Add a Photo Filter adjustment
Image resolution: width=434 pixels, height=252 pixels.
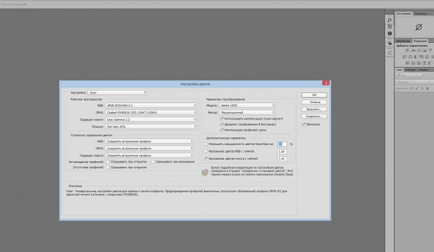(x=422, y=57)
